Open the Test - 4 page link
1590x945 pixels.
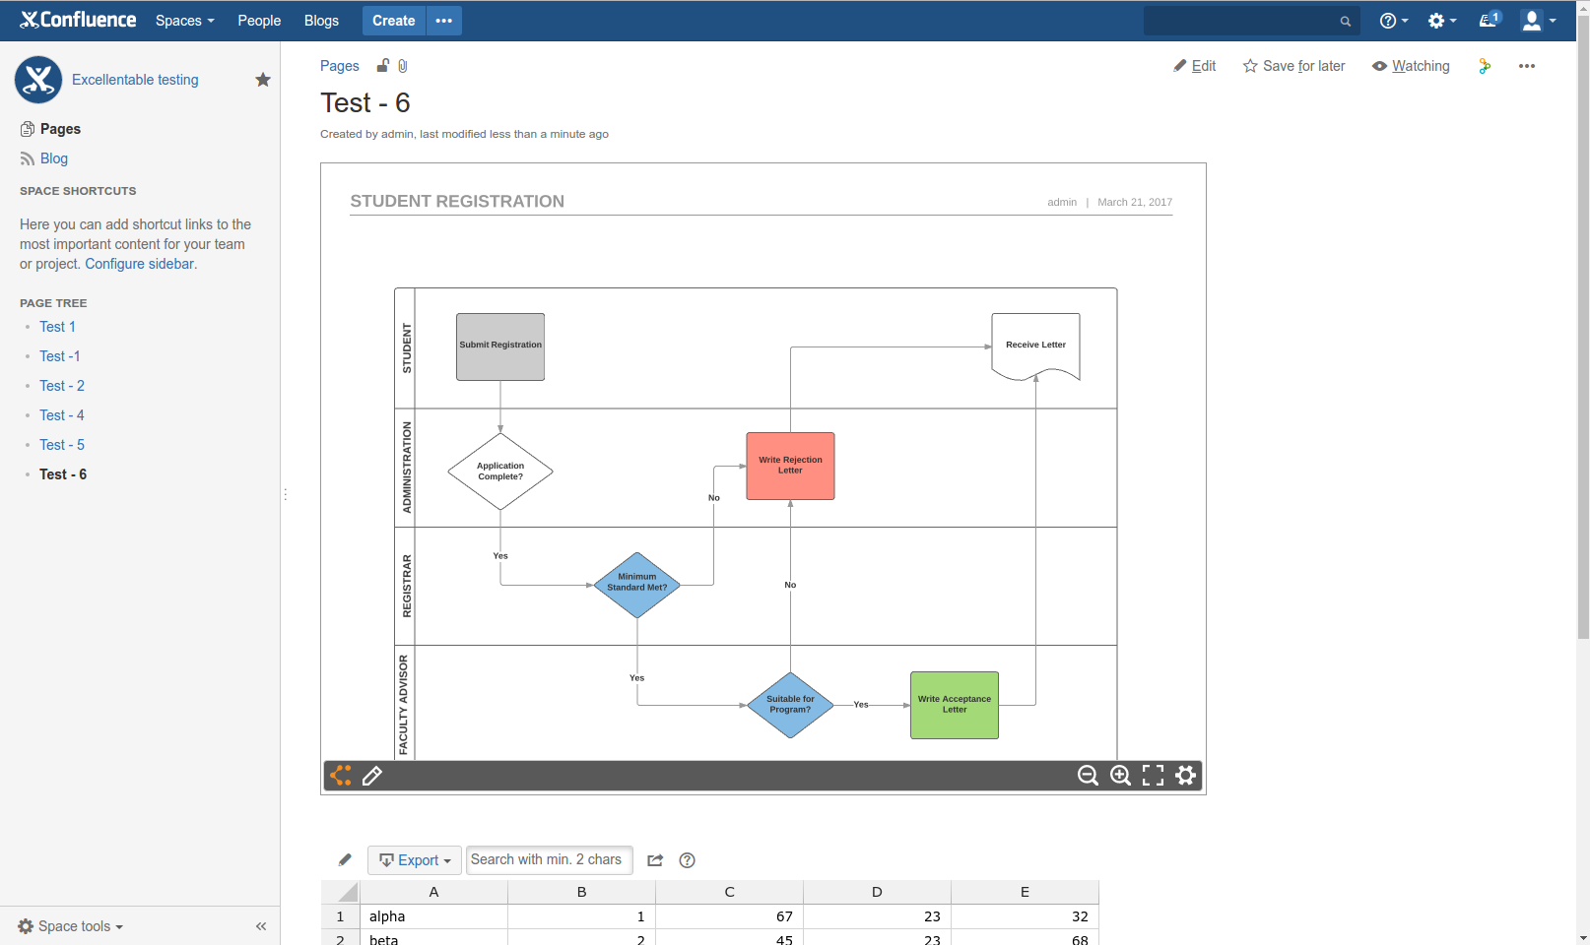[x=61, y=414]
